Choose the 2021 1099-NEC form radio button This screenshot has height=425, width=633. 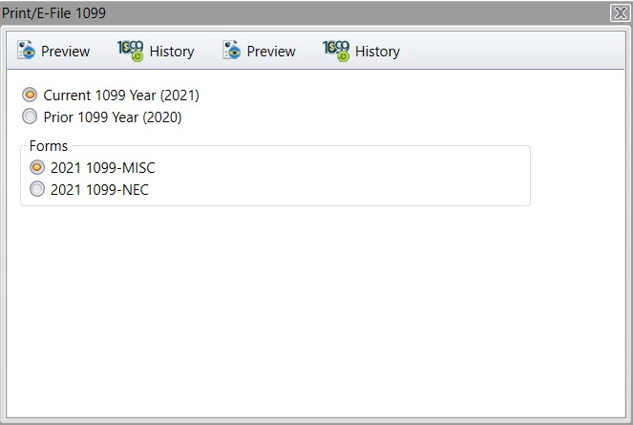(x=37, y=189)
